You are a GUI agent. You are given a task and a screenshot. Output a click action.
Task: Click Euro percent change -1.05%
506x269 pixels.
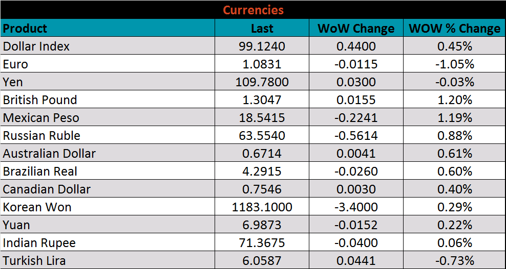[x=454, y=64]
